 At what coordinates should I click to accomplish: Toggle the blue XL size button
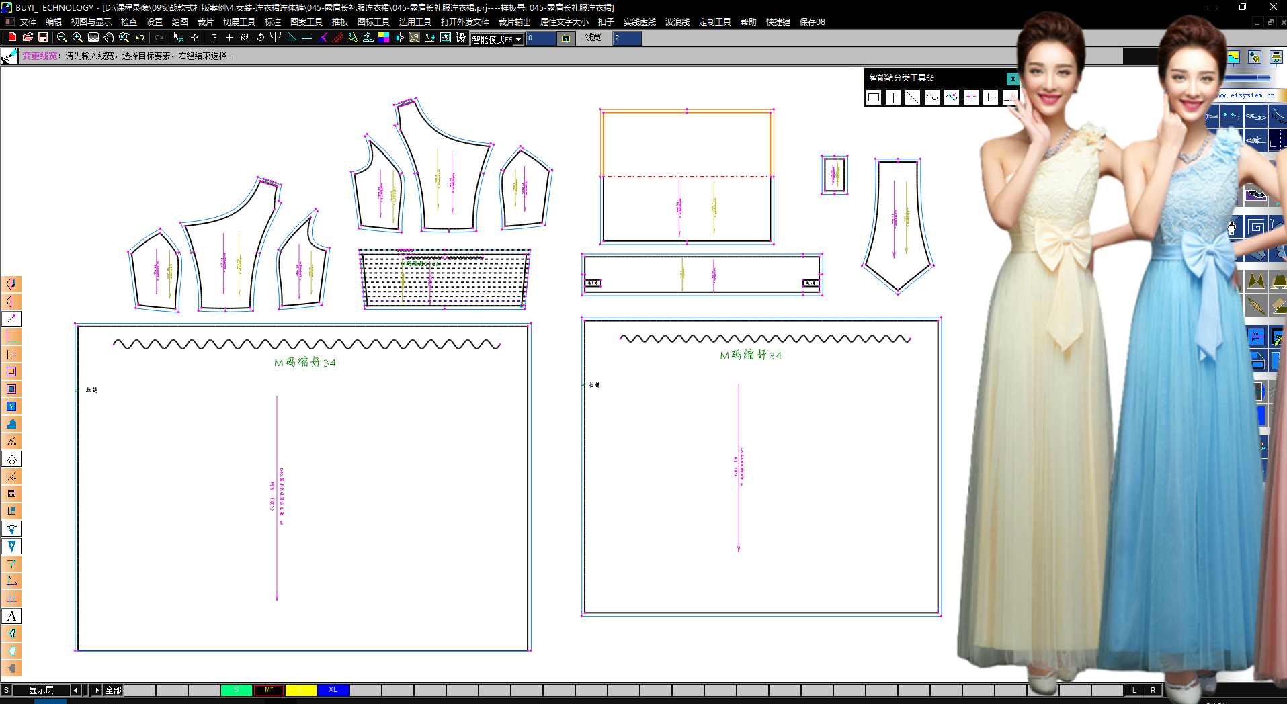point(333,690)
